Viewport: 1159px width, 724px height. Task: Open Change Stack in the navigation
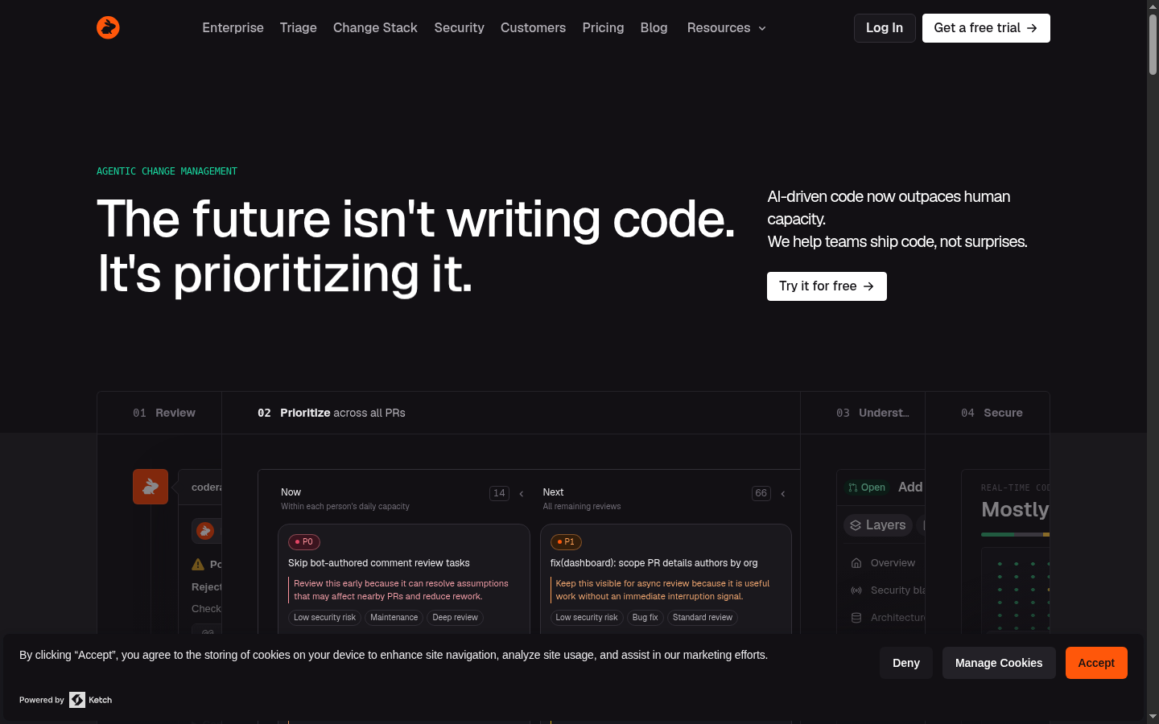(375, 28)
